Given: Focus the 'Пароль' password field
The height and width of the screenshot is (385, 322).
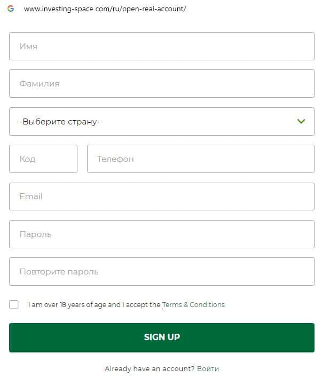Looking at the screenshot, I should [x=161, y=234].
